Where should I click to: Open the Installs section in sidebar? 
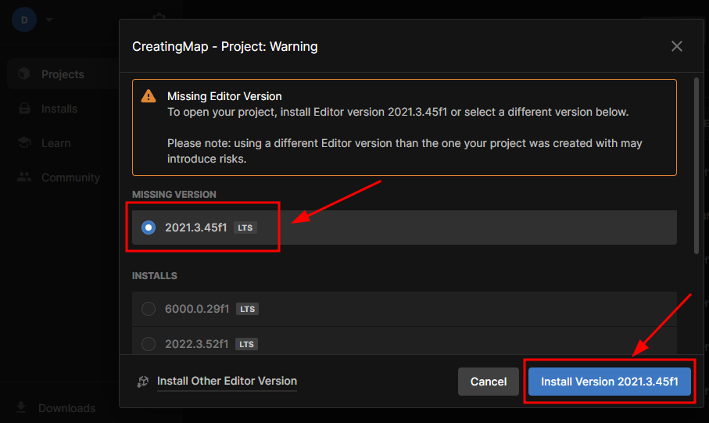pos(59,109)
